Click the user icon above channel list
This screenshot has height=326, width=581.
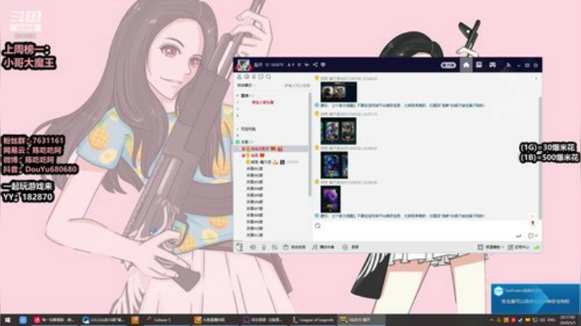pos(240,77)
